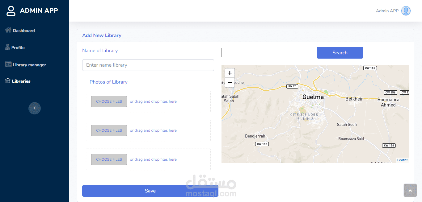Open the Dashboard menu item
This screenshot has width=422, height=202.
click(23, 31)
